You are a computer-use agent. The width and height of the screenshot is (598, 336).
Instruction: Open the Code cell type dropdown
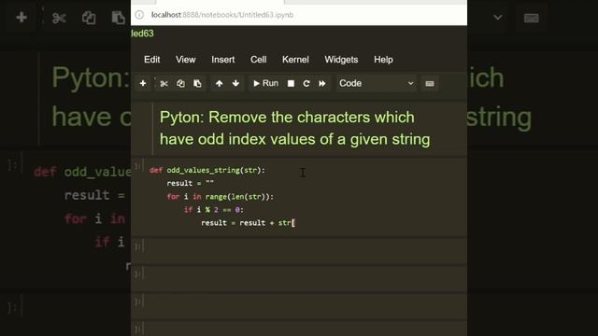click(377, 83)
